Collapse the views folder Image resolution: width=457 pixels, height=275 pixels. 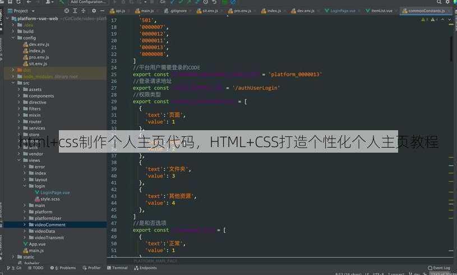click(x=19, y=160)
